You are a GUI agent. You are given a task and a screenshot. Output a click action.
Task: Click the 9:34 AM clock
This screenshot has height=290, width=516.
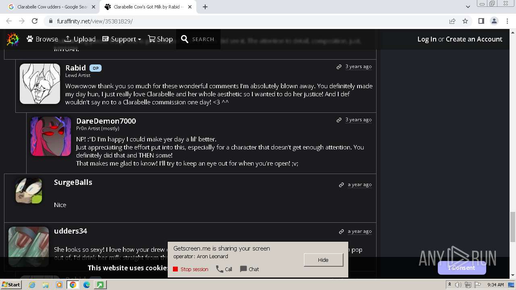coord(495,285)
